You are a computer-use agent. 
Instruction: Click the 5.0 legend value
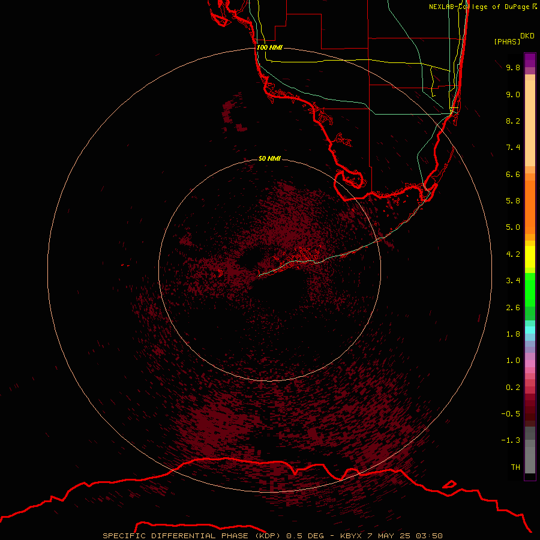(x=513, y=227)
